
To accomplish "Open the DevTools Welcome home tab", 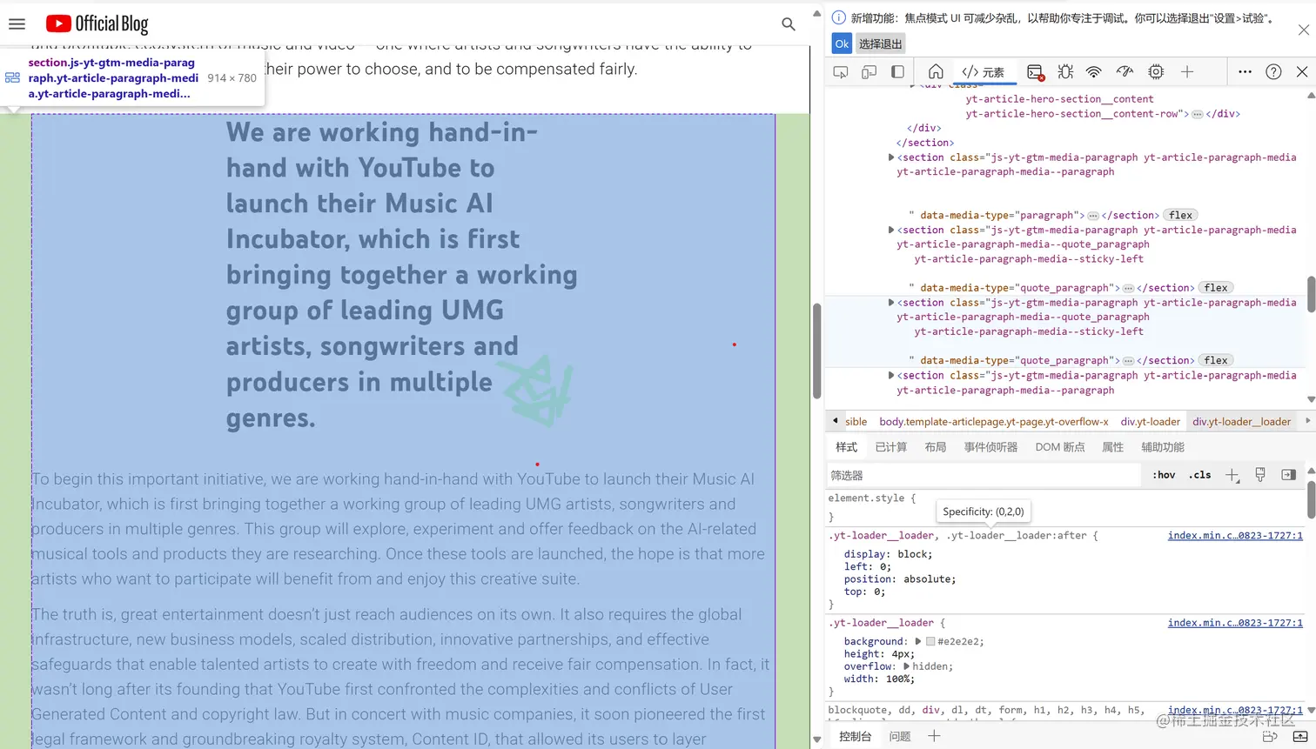I will pos(936,72).
